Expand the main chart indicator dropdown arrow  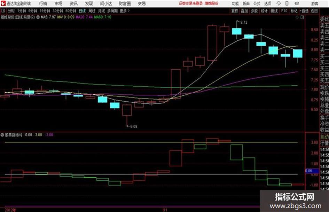38,17
